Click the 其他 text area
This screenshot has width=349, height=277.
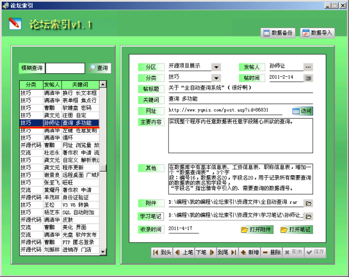[x=241, y=179]
